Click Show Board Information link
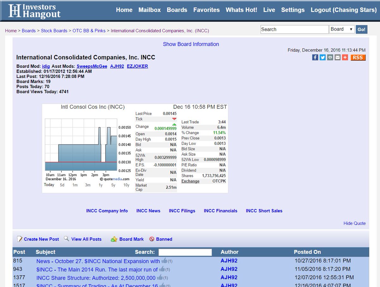Image resolution: width=380 pixels, height=287 pixels. pyautogui.click(x=191, y=44)
